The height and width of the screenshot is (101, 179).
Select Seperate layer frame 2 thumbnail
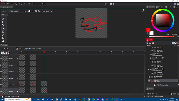click(x=33, y=84)
